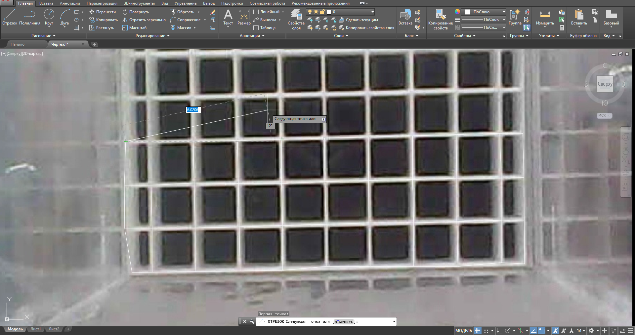Click МОДЕЛЬ button in status bar
635x335 pixels.
[x=464, y=330]
